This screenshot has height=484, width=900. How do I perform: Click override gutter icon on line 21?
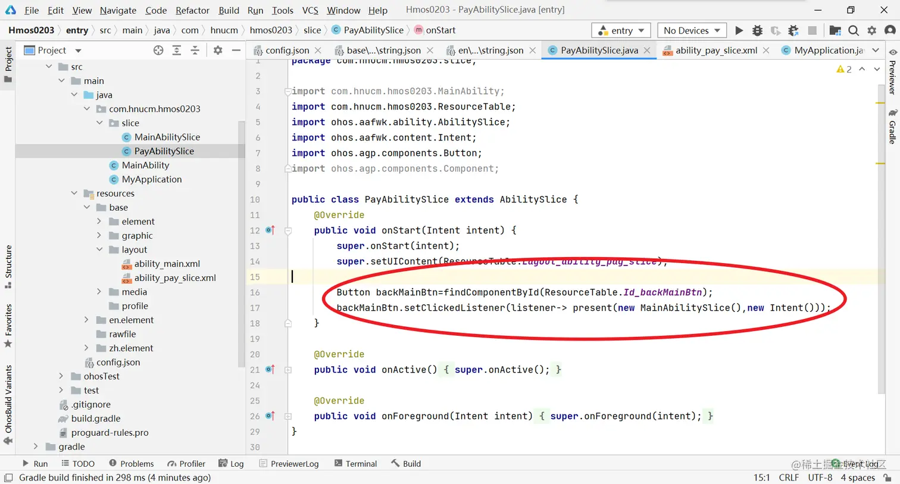[270, 370]
